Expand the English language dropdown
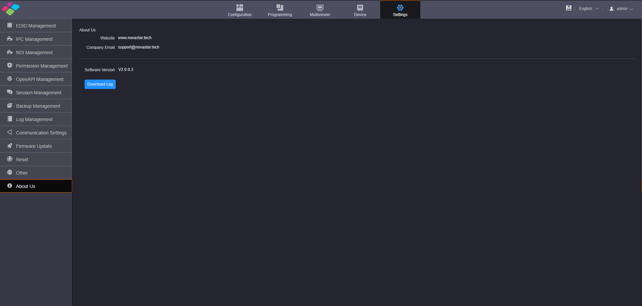 click(588, 9)
